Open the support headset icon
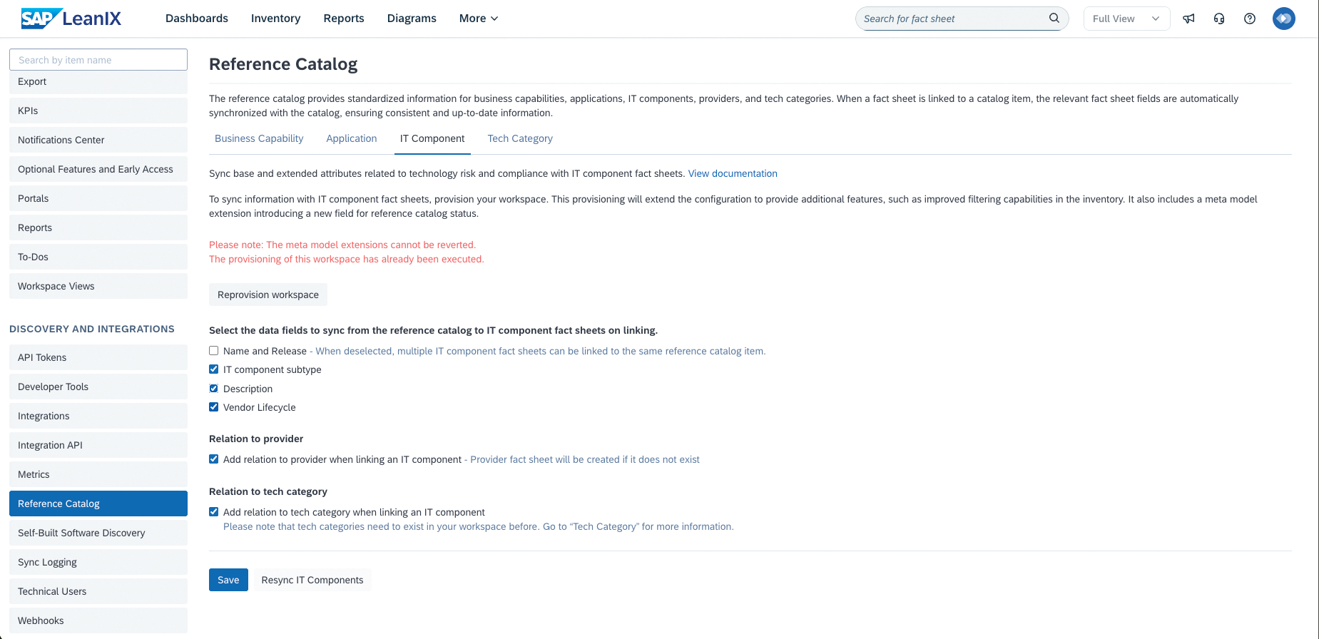 tap(1219, 19)
